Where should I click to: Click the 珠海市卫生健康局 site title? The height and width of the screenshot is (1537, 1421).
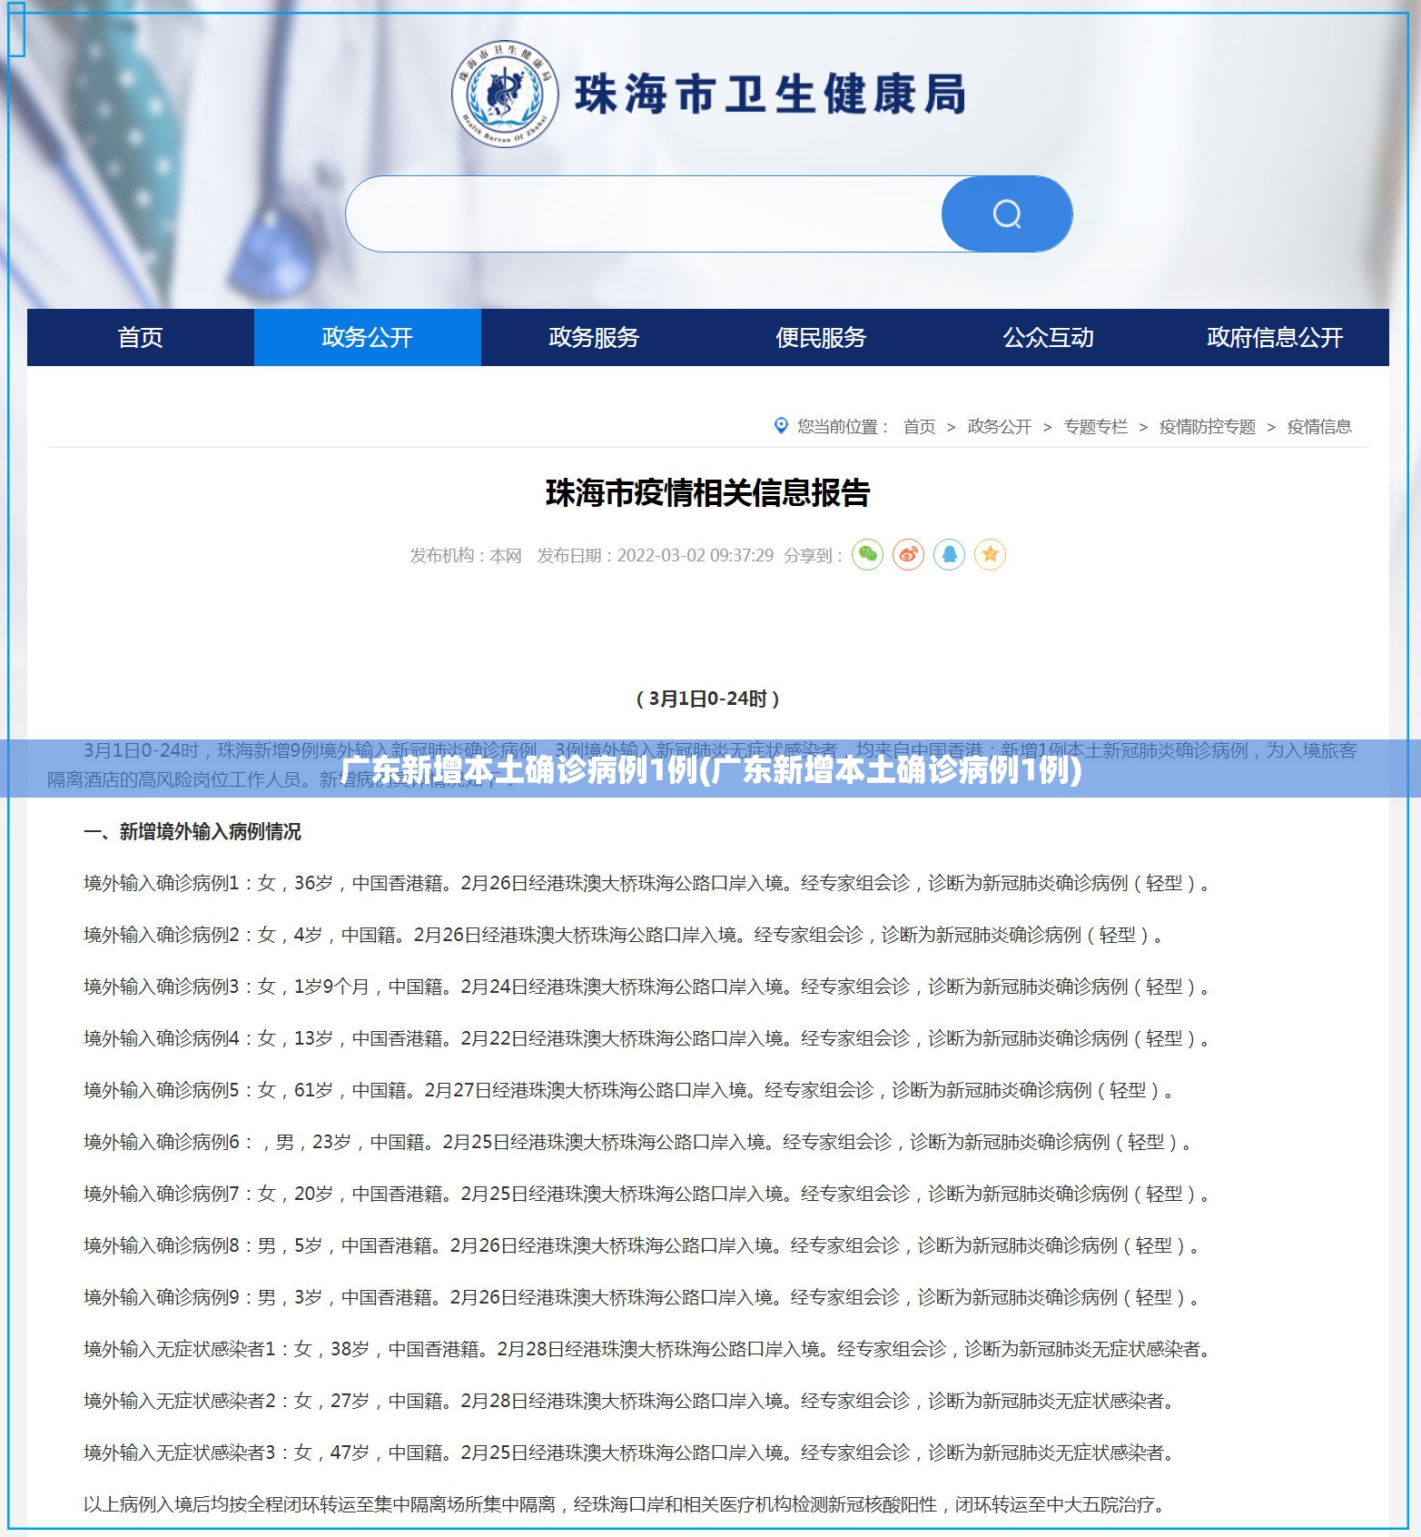pos(770,94)
